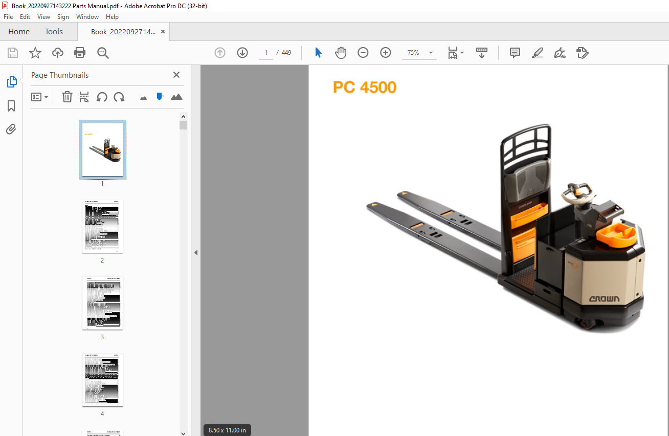Zoom out with the minus icon
This screenshot has width=669, height=436.
point(363,53)
